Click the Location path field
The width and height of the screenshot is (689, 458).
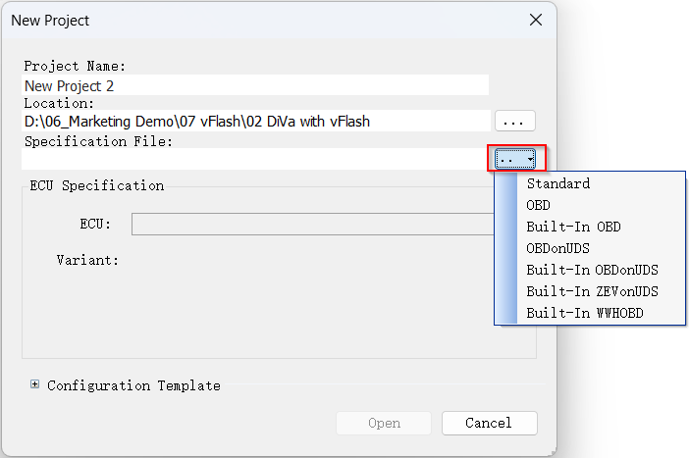(x=255, y=122)
